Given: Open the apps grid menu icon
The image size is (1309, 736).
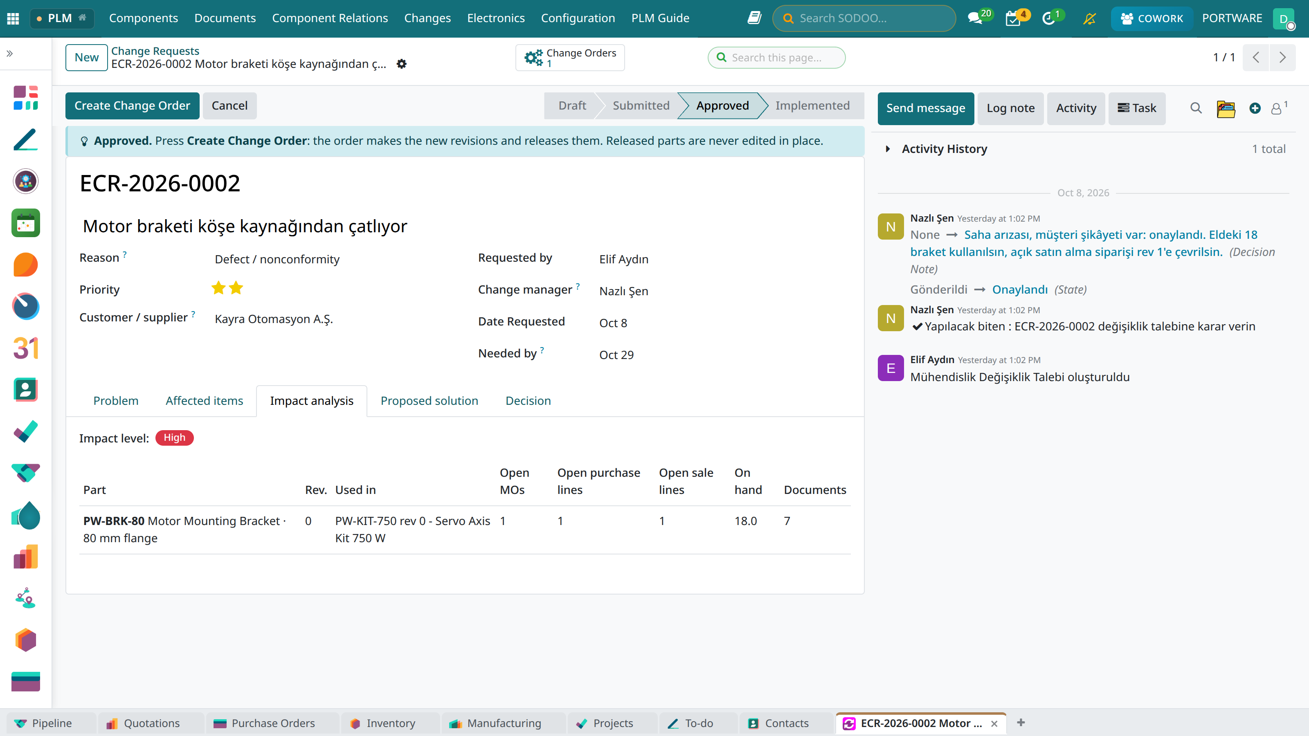Looking at the screenshot, I should 13,19.
